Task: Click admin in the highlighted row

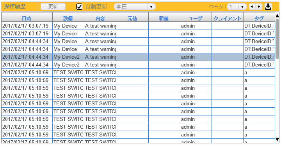Action: pyautogui.click(x=188, y=57)
